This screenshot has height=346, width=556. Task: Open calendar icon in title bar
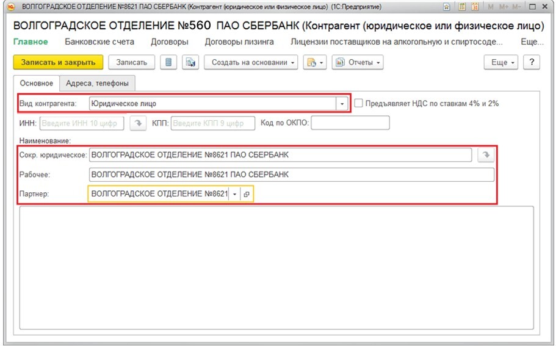click(x=475, y=7)
